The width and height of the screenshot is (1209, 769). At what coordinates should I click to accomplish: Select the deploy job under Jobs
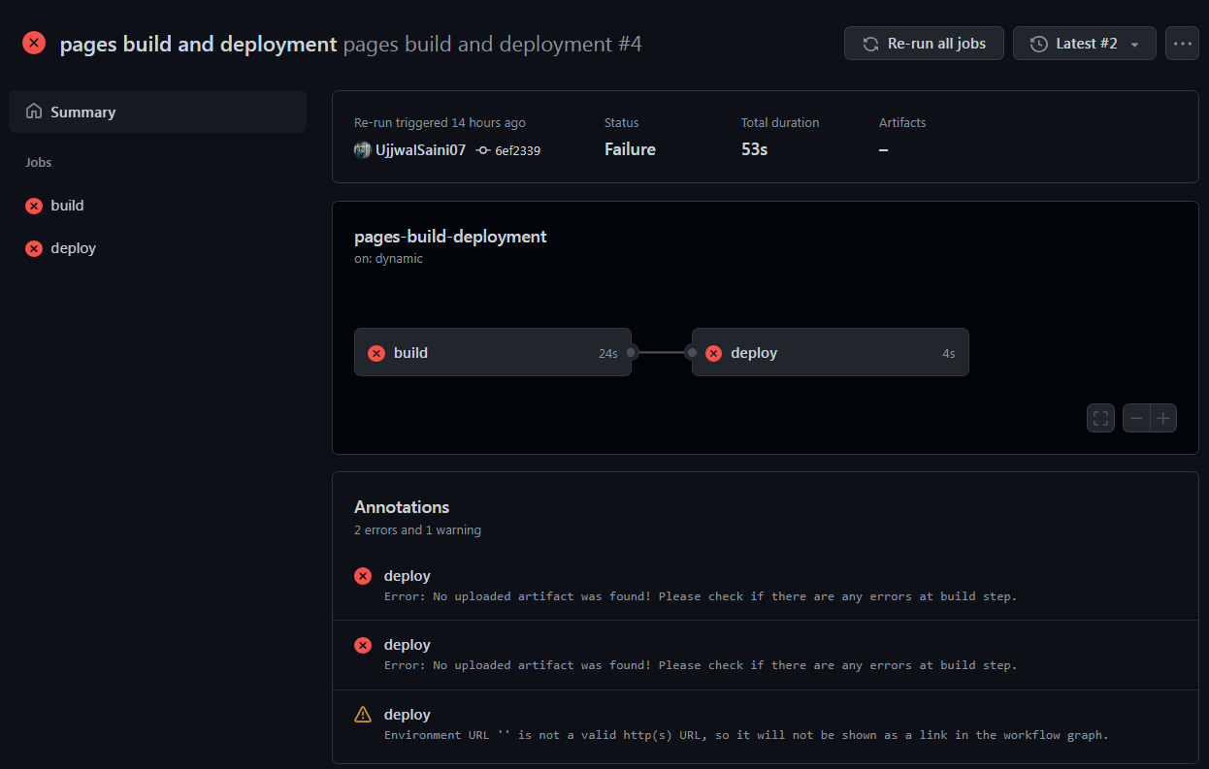tap(75, 248)
